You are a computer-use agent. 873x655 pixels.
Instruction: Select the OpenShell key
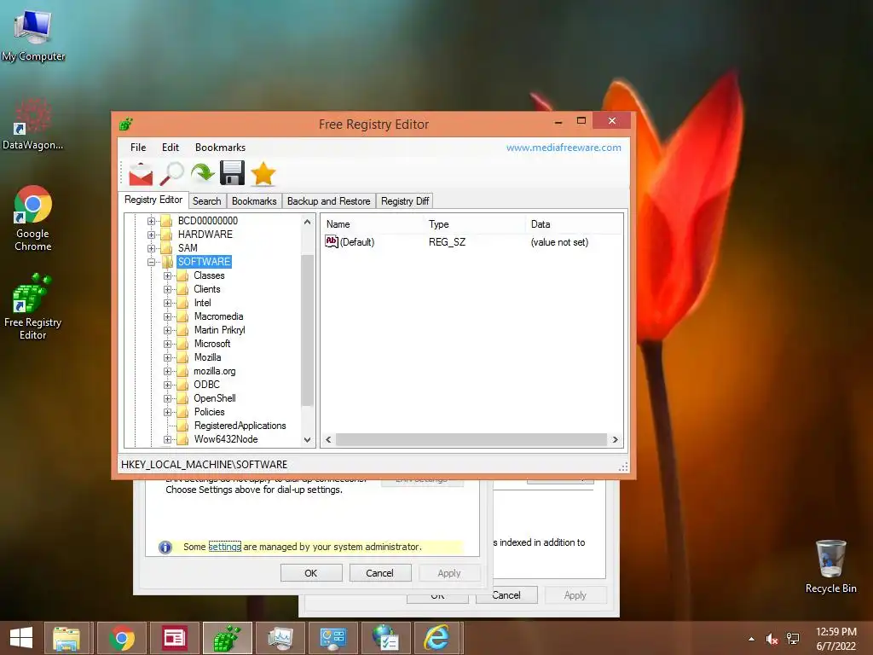[x=214, y=398]
